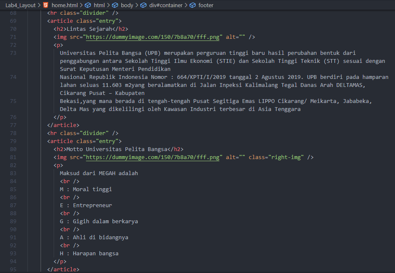Screen dimensions: 395x273
Task: Expand chevron after Lab4_Layout breadcrumb
Action: [x=39, y=5]
